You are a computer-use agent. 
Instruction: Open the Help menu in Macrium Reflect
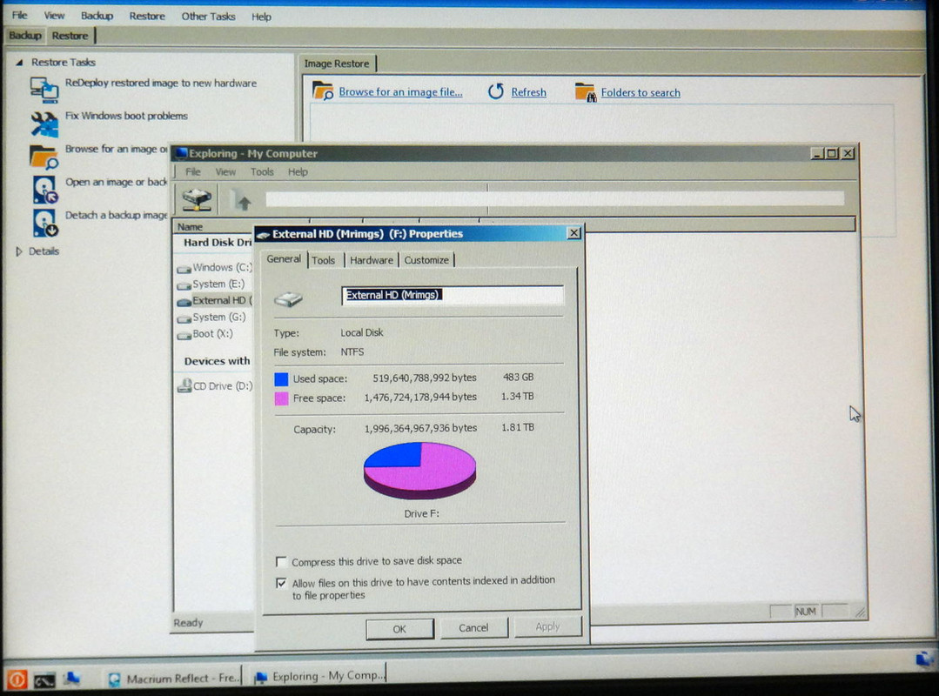point(261,17)
